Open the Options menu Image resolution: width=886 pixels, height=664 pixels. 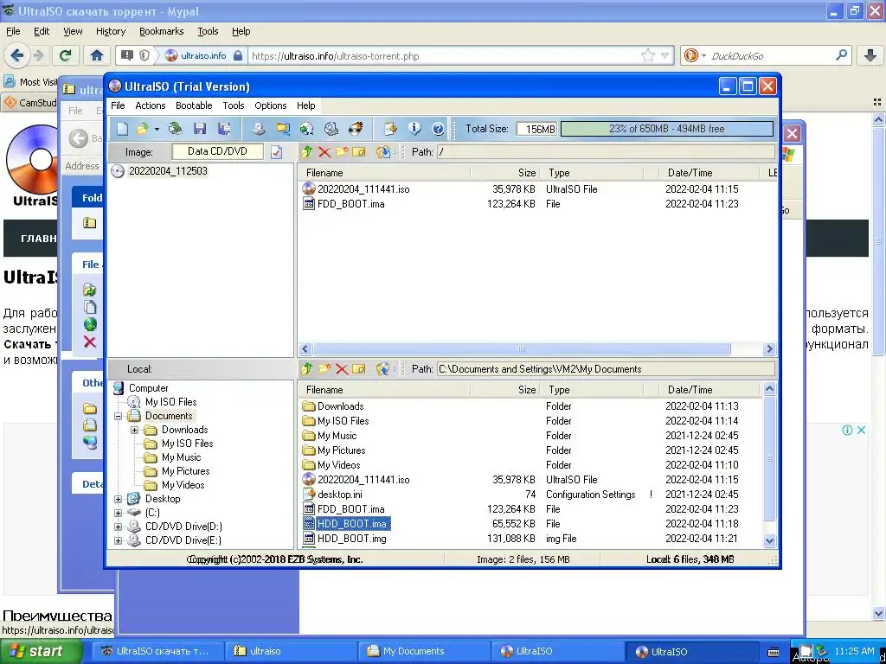coord(271,105)
